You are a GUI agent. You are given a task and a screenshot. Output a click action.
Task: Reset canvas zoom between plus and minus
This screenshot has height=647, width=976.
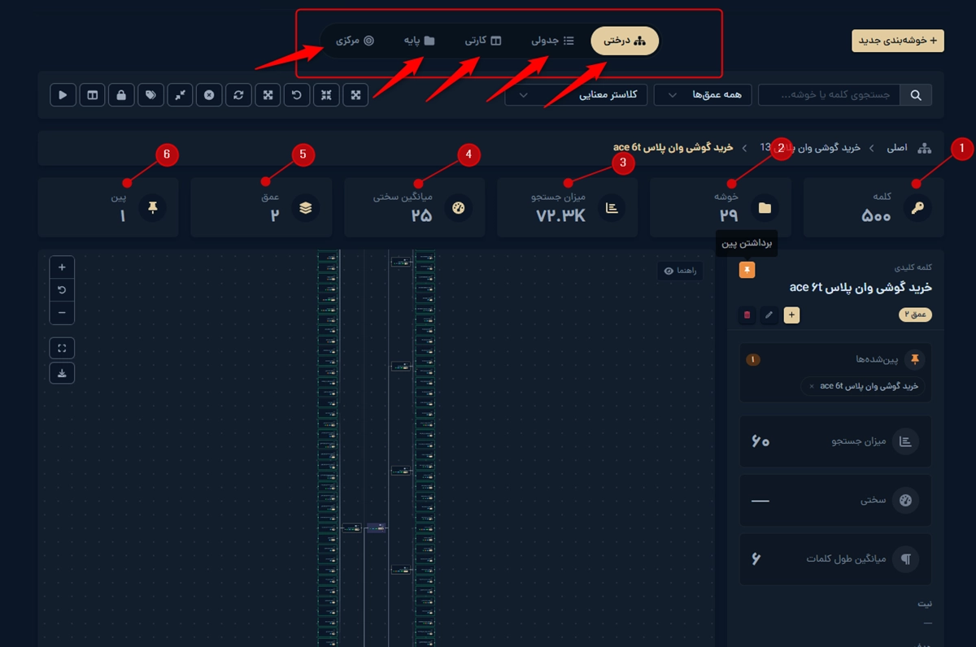(62, 289)
